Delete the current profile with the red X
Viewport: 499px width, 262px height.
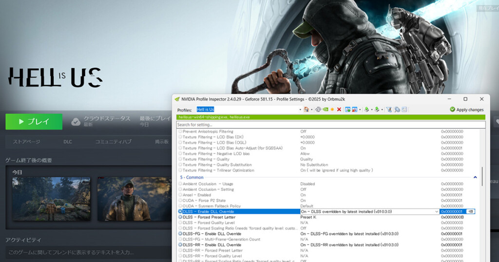tap(339, 110)
